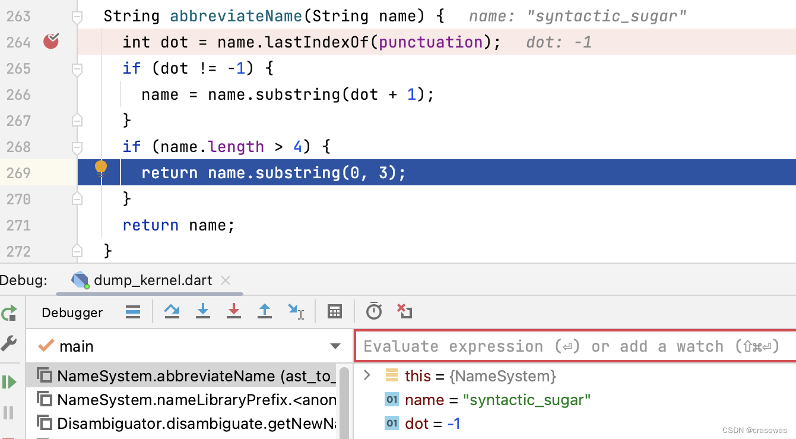The width and height of the screenshot is (796, 439).
Task: Click the fold end marker at line 270
Action: pyautogui.click(x=77, y=199)
